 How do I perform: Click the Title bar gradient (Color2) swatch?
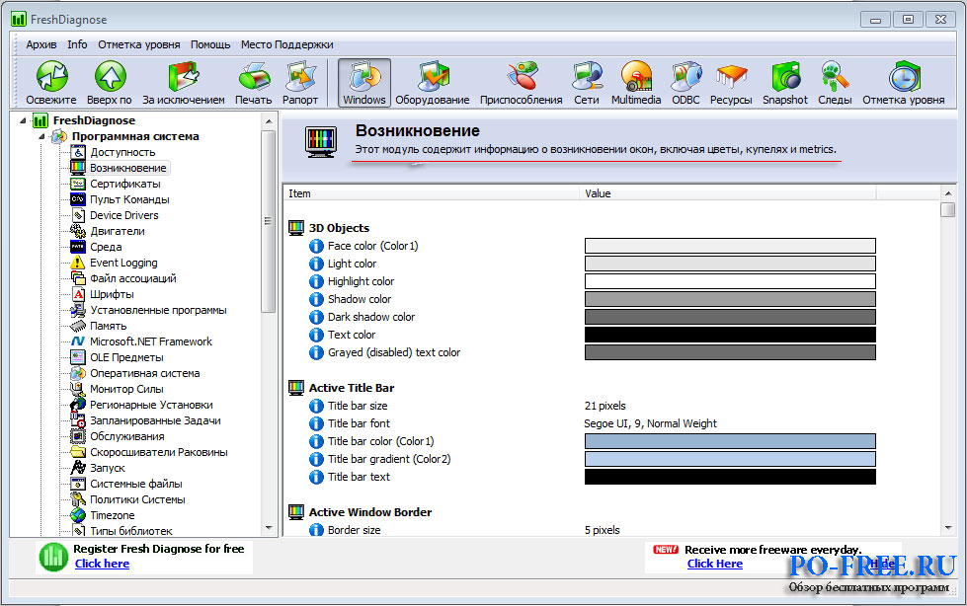coord(730,459)
